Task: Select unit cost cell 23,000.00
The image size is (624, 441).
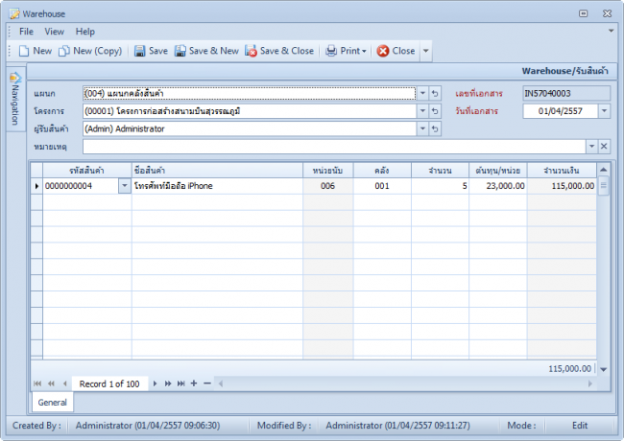Action: [x=498, y=186]
